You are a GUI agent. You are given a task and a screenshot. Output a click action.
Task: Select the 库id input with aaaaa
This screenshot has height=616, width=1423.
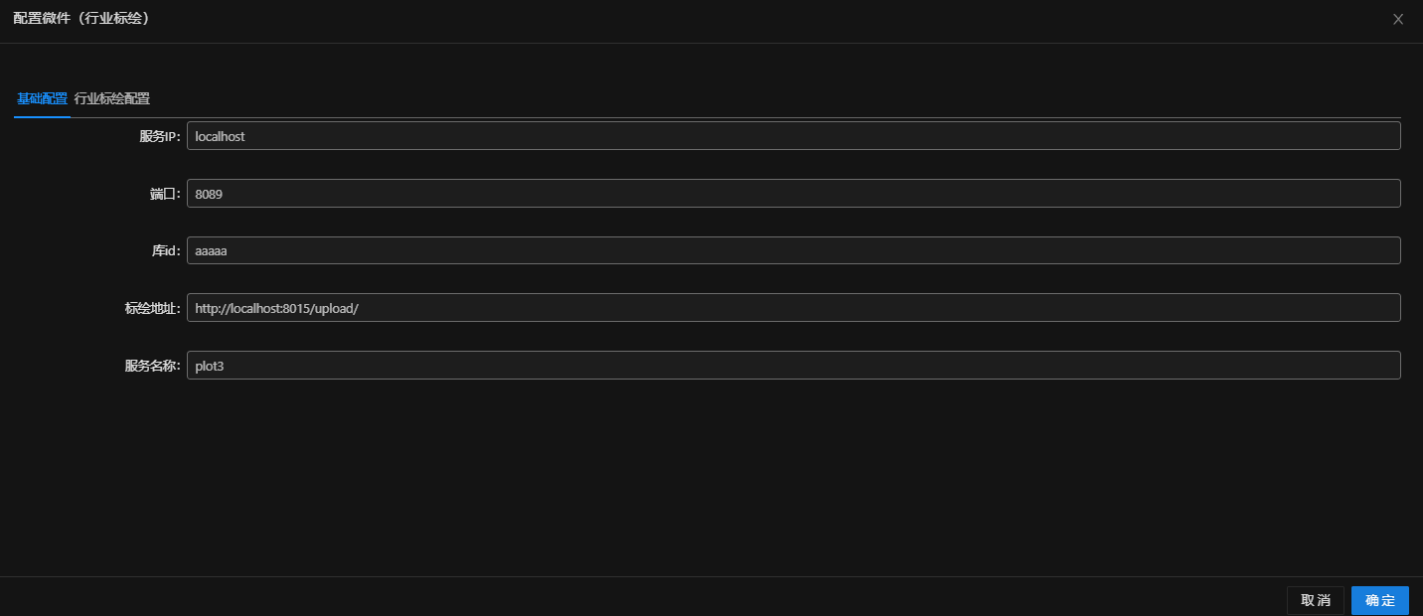tap(793, 250)
